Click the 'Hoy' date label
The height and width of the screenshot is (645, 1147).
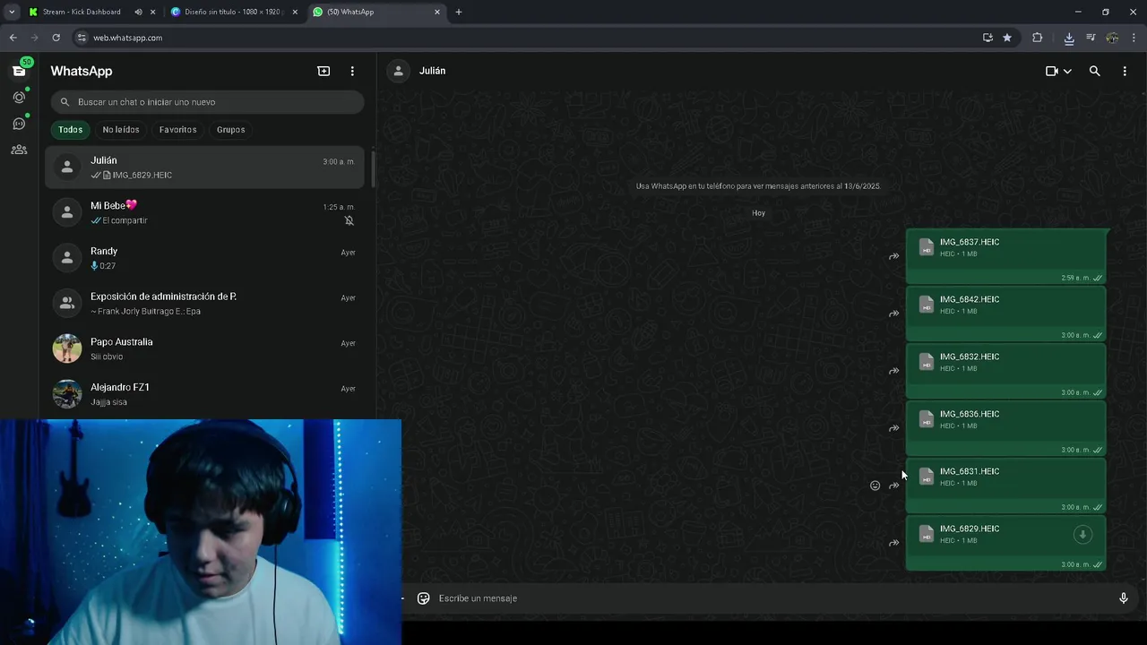pyautogui.click(x=759, y=213)
